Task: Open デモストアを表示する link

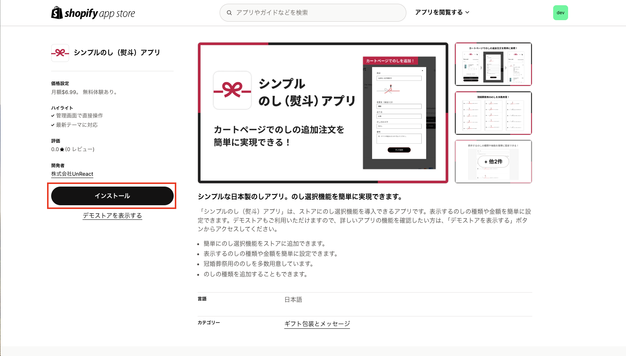Action: pyautogui.click(x=112, y=215)
